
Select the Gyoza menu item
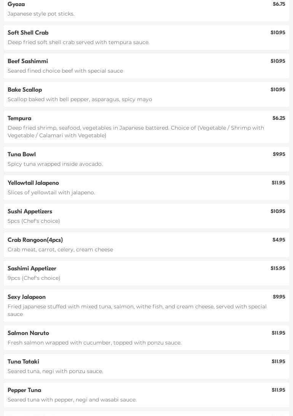[16, 4]
